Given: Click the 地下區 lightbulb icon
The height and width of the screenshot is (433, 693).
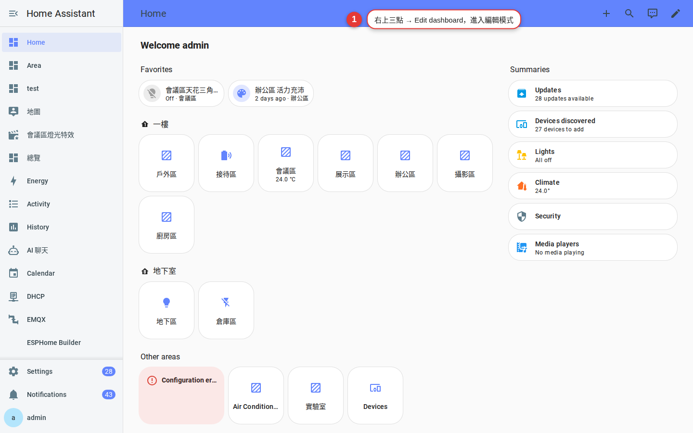Looking at the screenshot, I should (167, 303).
